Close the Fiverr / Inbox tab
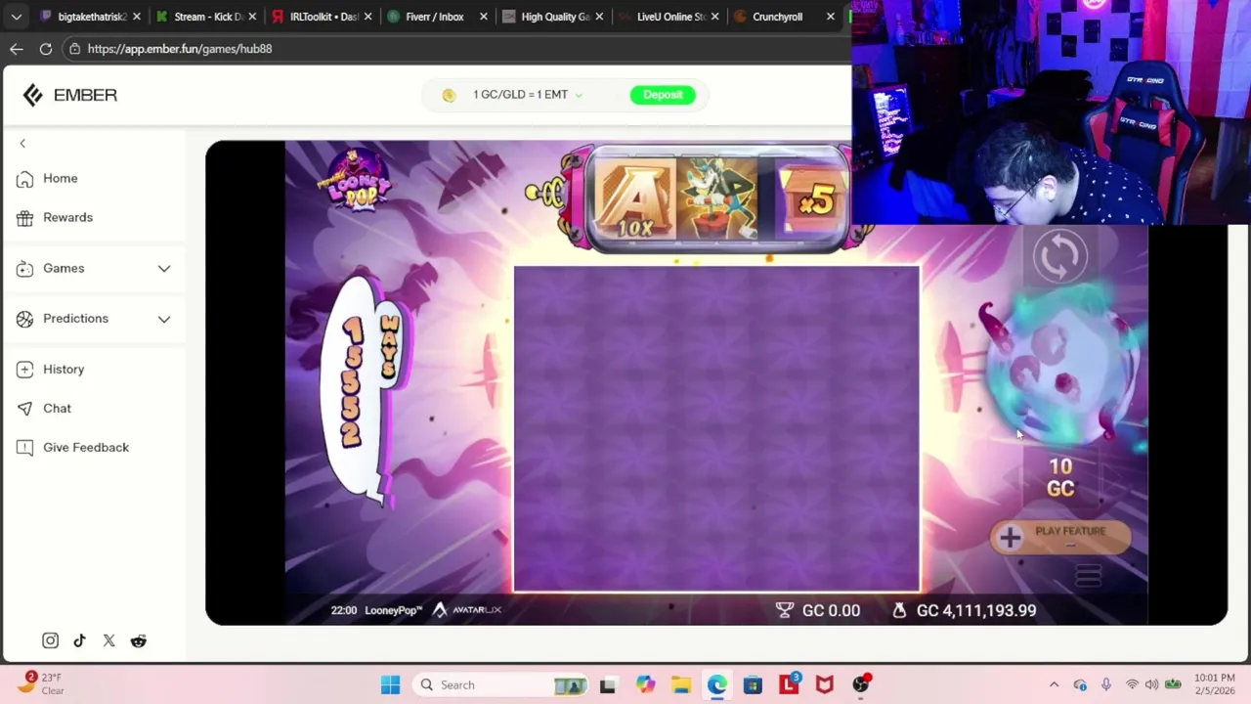Image resolution: width=1251 pixels, height=704 pixels. tap(483, 17)
